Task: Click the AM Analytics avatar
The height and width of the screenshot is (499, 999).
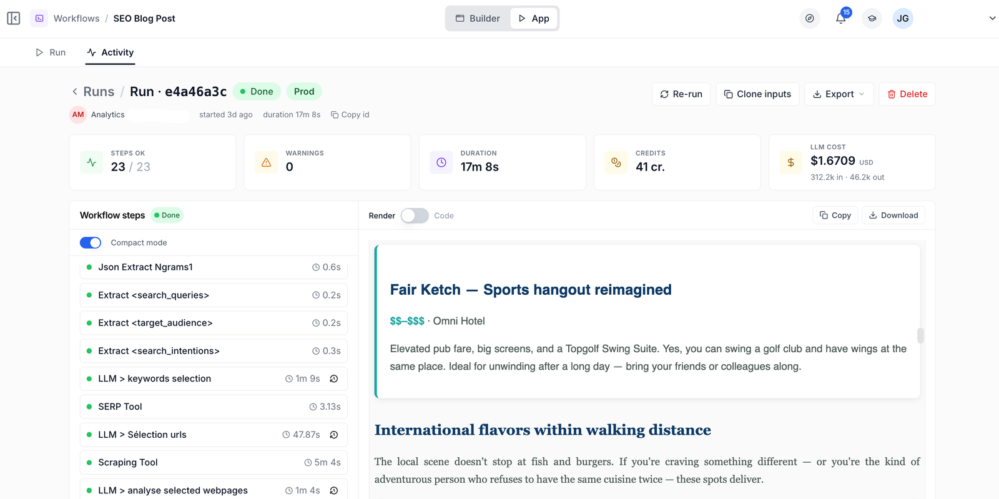Action: click(x=78, y=115)
